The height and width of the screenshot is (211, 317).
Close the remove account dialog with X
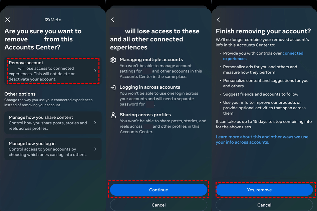[x=8, y=20]
